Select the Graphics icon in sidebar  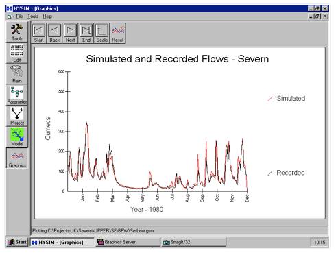[x=17, y=158]
